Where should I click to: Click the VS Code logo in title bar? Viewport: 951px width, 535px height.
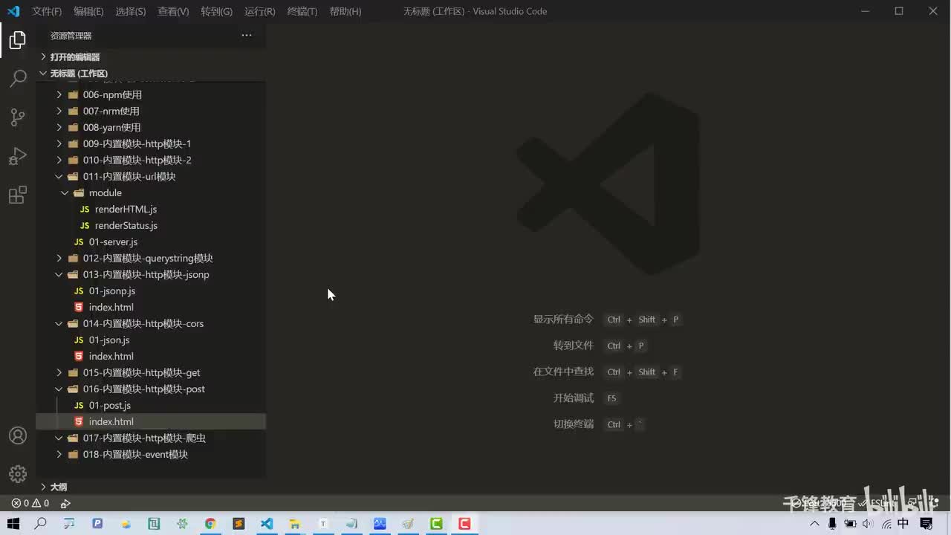tap(13, 11)
